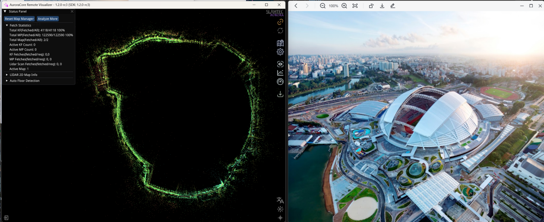Expand the Auto Floor Detection section
The height and width of the screenshot is (222, 544).
tap(7, 81)
